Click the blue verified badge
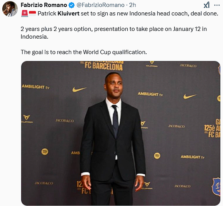This screenshot has height=206, width=223. [x=71, y=5]
